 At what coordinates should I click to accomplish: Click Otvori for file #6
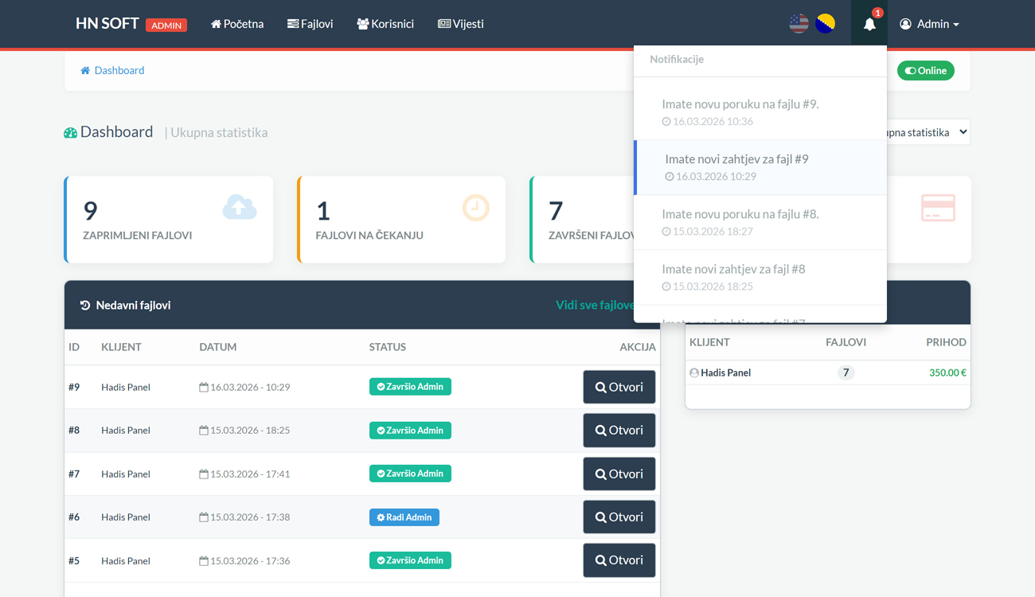click(619, 517)
